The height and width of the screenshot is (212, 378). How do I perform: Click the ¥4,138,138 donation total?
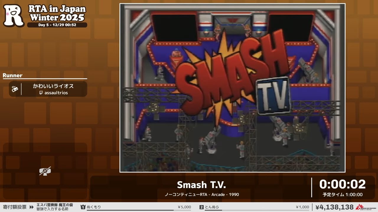coord(335,207)
